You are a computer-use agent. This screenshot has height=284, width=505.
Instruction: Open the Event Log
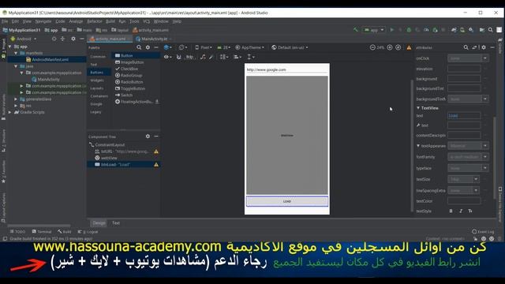483,231
